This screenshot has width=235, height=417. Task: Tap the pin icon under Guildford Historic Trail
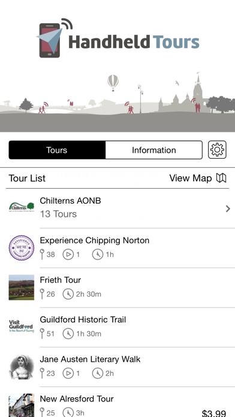[x=42, y=334]
